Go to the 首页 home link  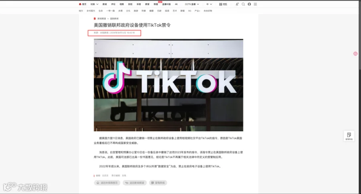82,4
